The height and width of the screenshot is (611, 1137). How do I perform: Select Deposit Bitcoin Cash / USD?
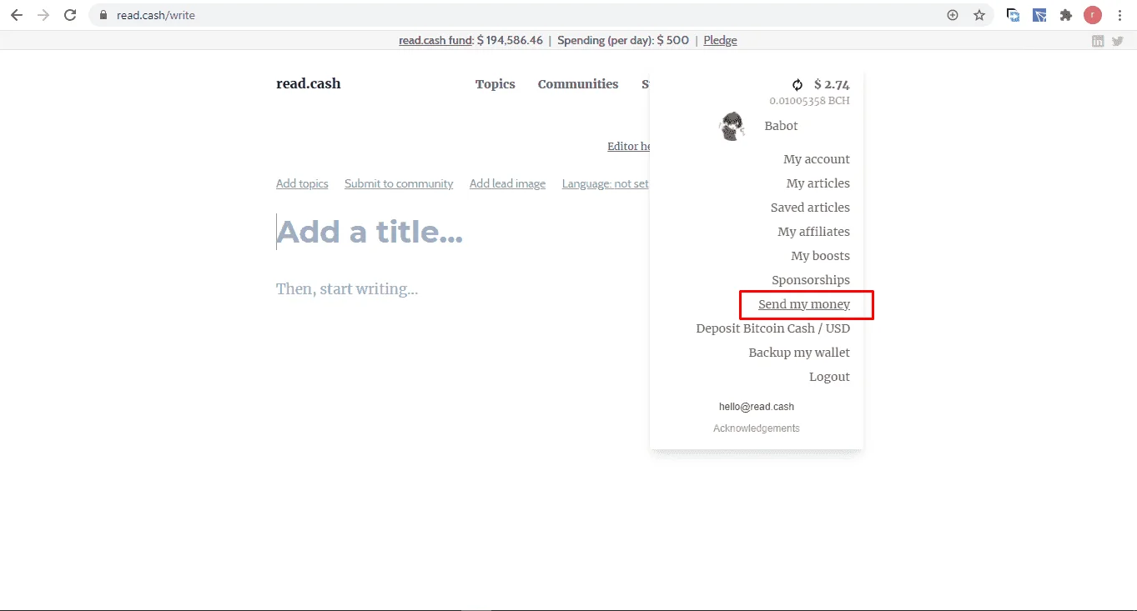point(773,328)
